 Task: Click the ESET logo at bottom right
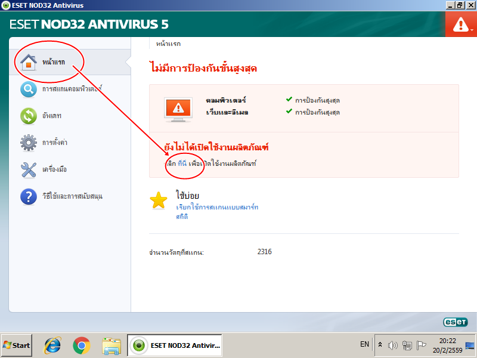pyautogui.click(x=456, y=322)
